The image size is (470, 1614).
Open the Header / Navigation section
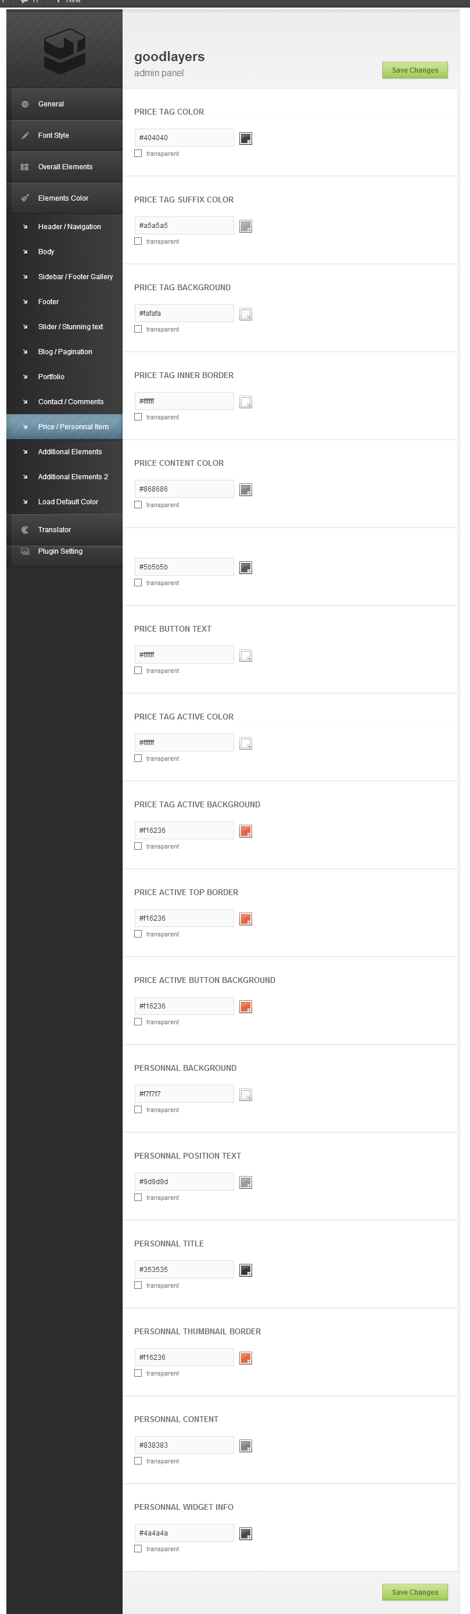point(69,227)
